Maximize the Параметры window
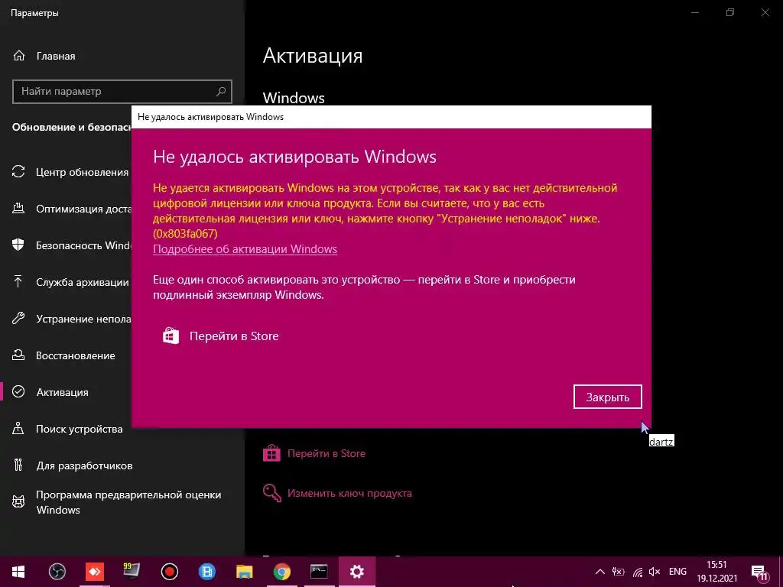The height and width of the screenshot is (587, 783). click(730, 12)
